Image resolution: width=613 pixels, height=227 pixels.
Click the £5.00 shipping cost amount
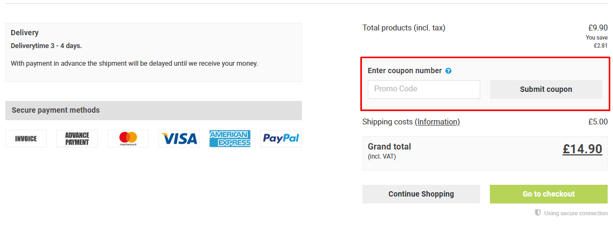coord(597,122)
